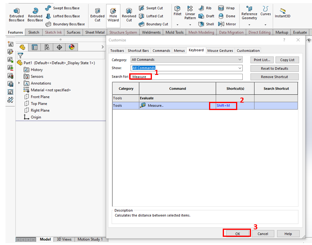Choose Boundary Boss/Base feature
The image size is (312, 245).
click(65, 24)
